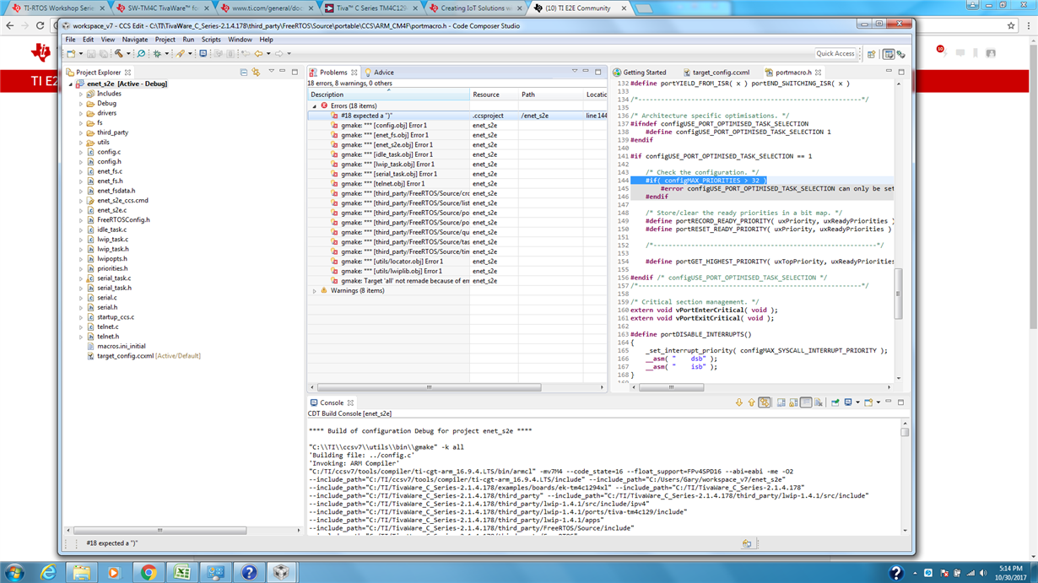Collapse the Errors (18 items) group
Screen dimensions: 1038x583
315,106
